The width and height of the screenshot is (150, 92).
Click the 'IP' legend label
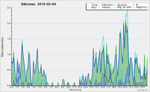[x=137, y=5]
